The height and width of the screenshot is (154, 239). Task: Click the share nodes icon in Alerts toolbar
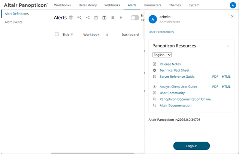click(88, 18)
